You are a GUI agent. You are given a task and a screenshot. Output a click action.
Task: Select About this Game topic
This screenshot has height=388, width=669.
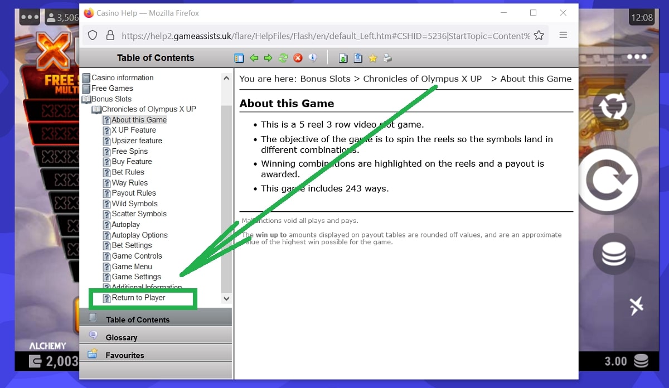[x=135, y=120]
